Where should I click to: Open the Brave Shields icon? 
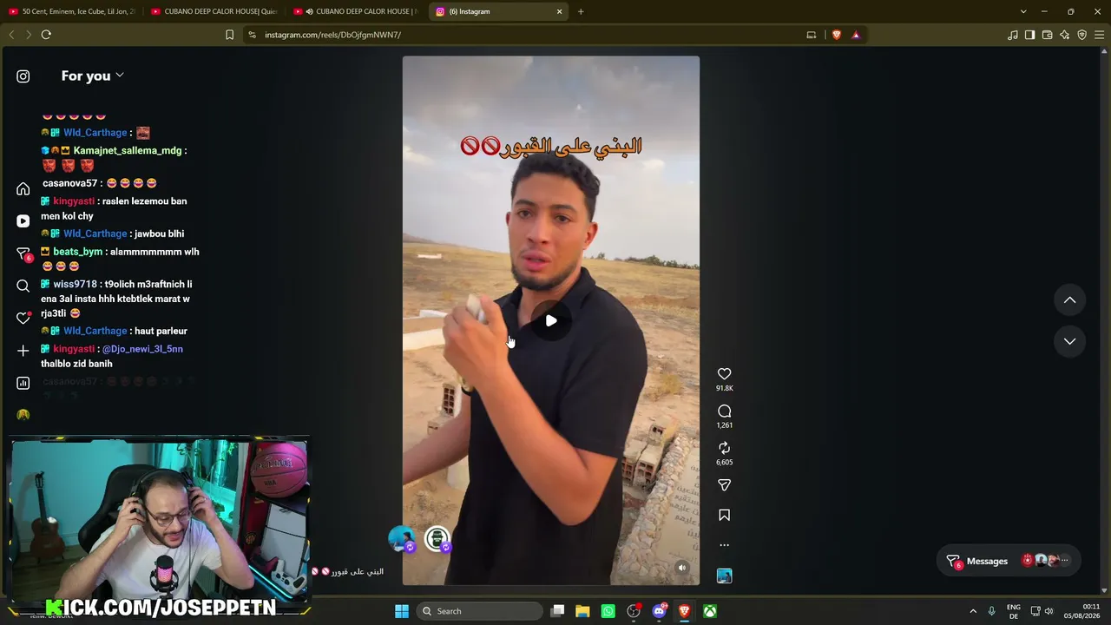click(x=837, y=35)
